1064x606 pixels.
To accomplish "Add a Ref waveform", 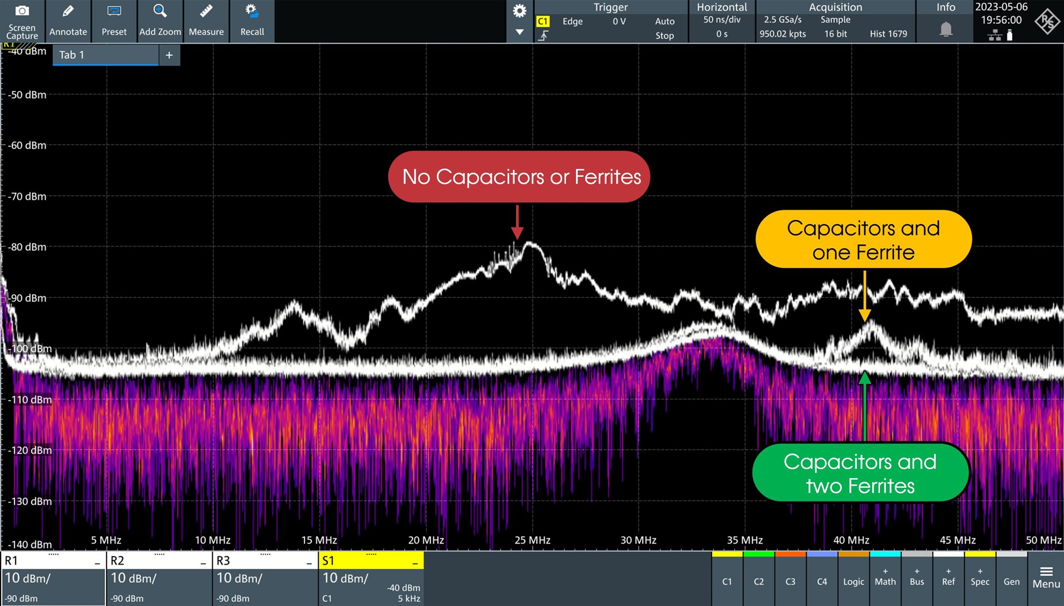I will (x=948, y=580).
